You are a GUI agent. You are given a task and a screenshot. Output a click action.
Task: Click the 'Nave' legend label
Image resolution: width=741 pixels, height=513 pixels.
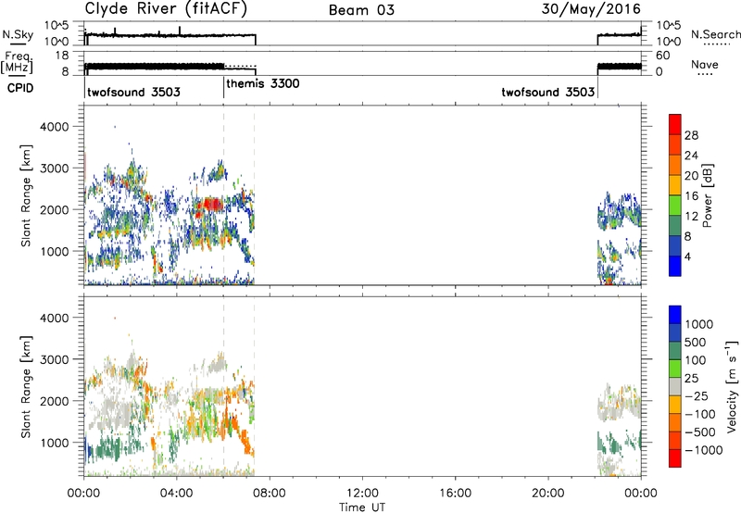705,65
